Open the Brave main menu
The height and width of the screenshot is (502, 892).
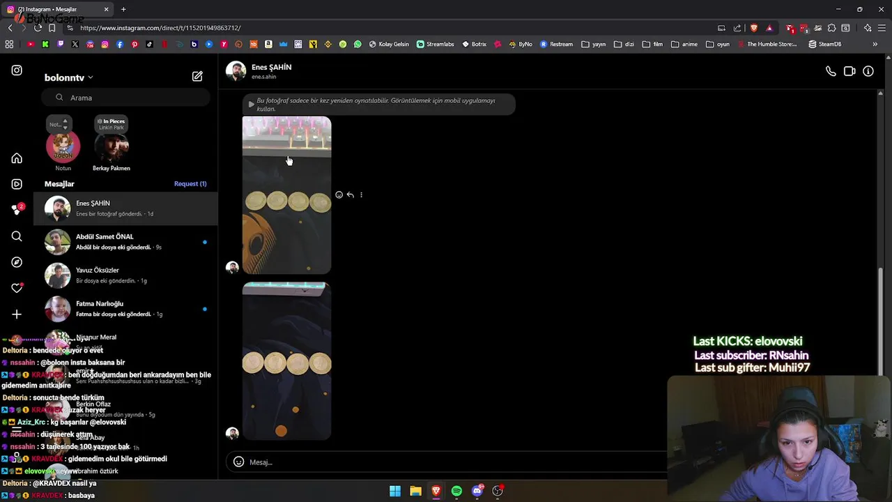pos(881,28)
